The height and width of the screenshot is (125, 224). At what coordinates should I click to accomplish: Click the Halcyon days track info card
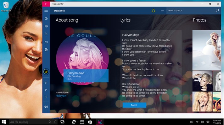point(86,76)
